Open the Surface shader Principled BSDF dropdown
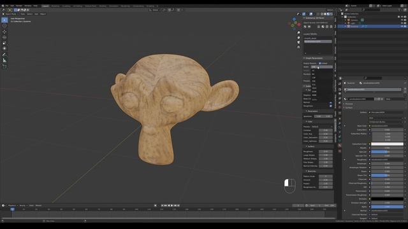408x229 pixels. tap(386, 113)
